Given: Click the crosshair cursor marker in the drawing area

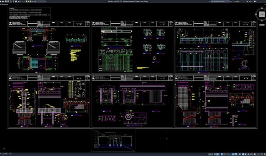Looking at the screenshot, I should click(167, 138).
